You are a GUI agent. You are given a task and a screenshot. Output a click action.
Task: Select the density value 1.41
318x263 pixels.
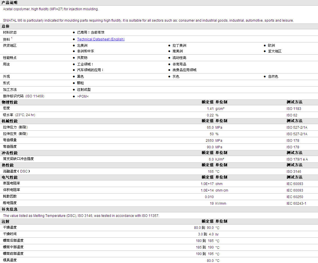[210, 109]
